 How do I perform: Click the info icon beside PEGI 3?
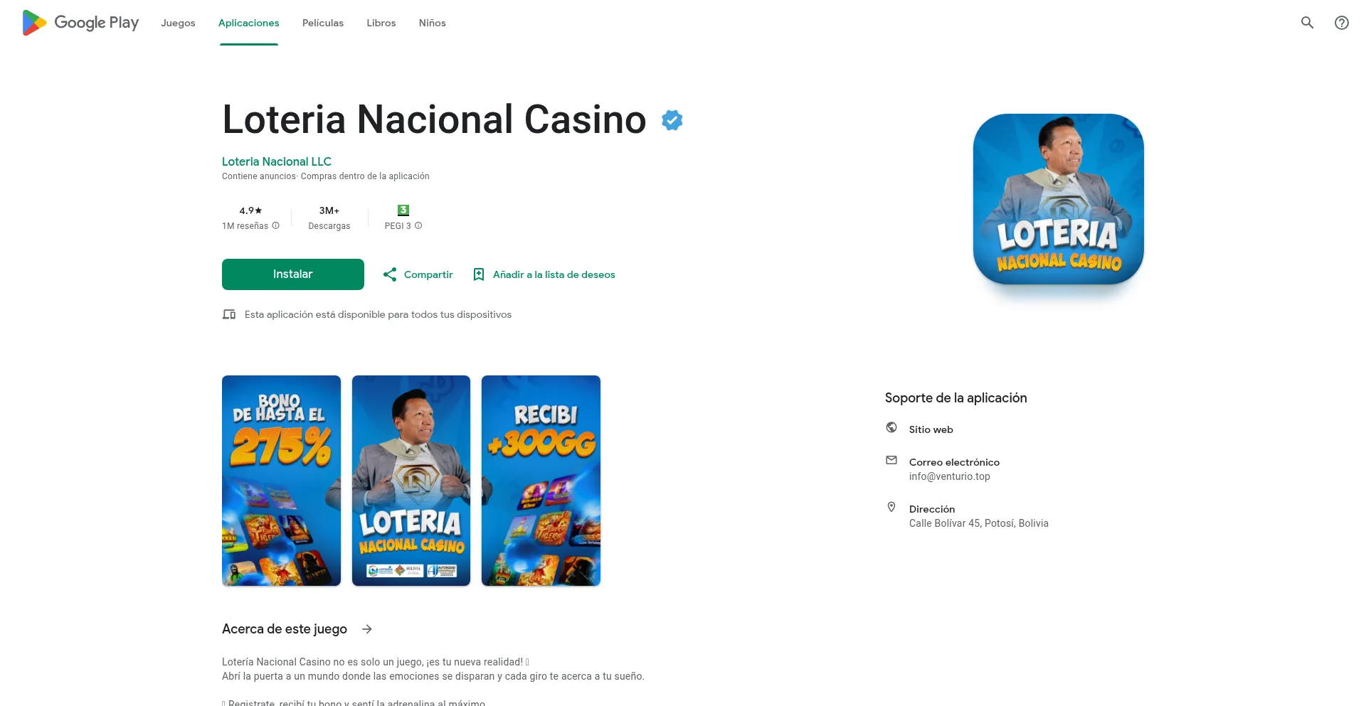pyautogui.click(x=418, y=225)
